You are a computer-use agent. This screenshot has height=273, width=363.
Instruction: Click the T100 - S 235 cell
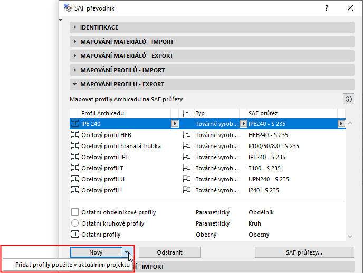pyautogui.click(x=264, y=168)
